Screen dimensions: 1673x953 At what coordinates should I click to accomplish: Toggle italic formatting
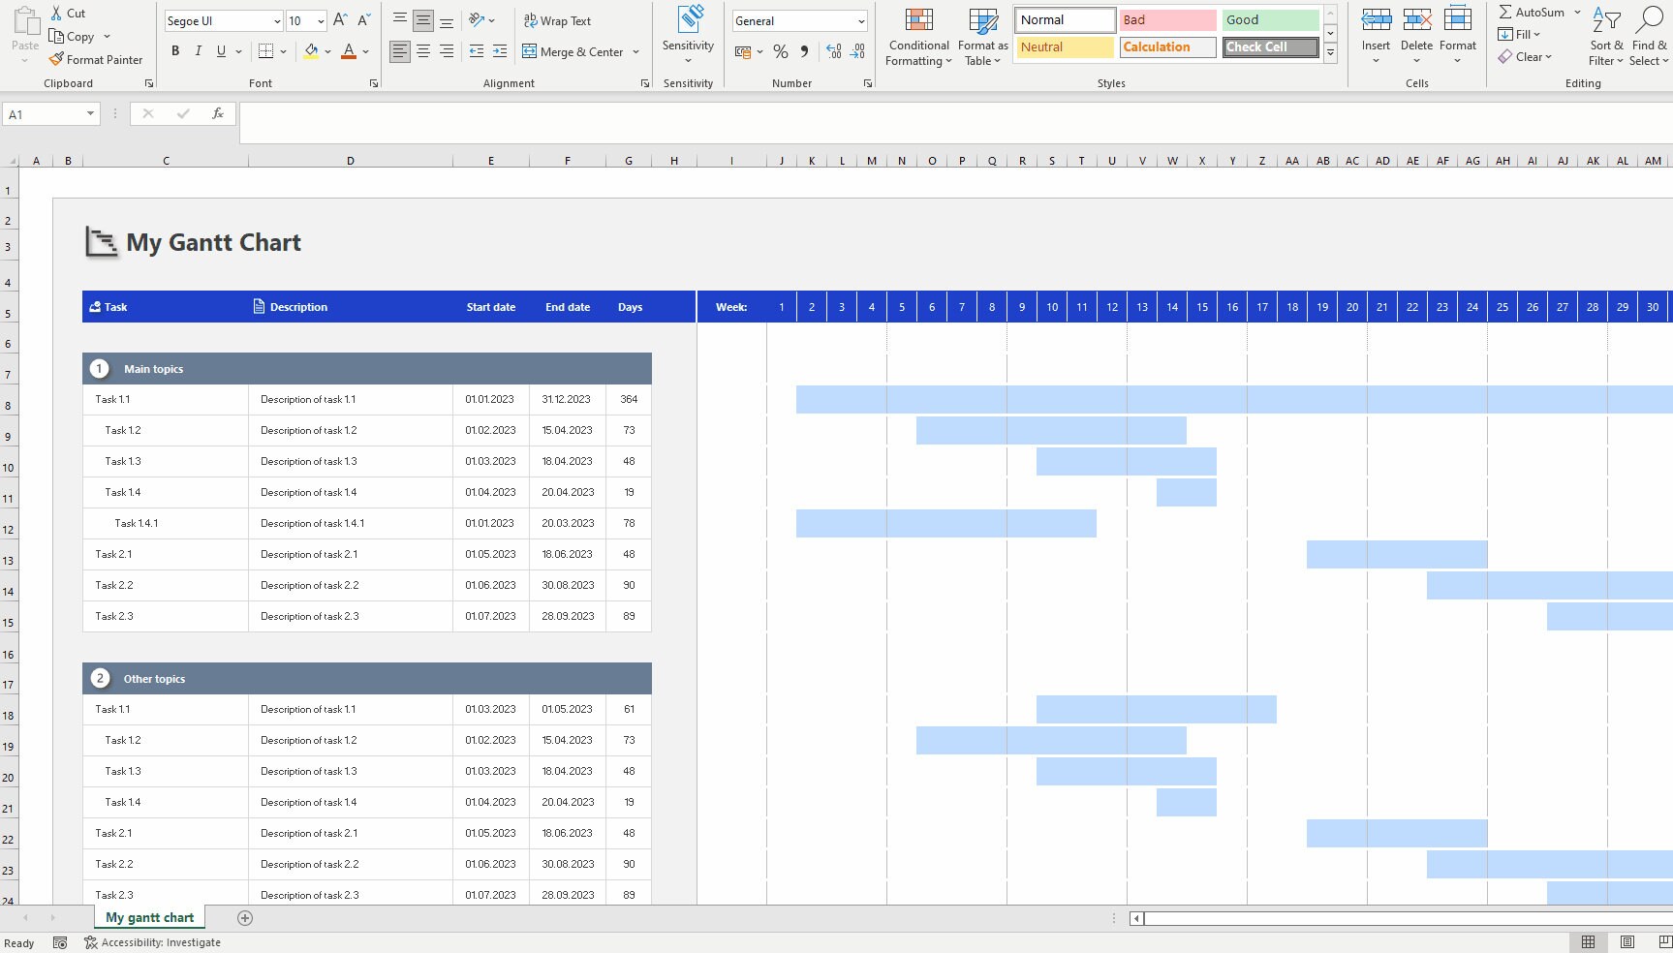click(198, 51)
